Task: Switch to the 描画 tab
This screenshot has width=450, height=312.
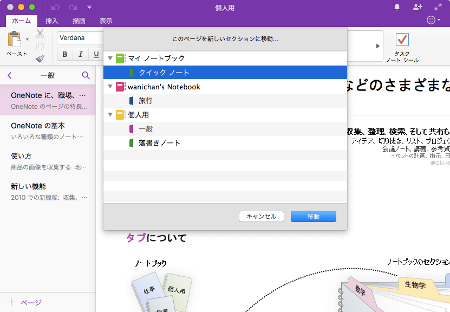Action: tap(79, 21)
